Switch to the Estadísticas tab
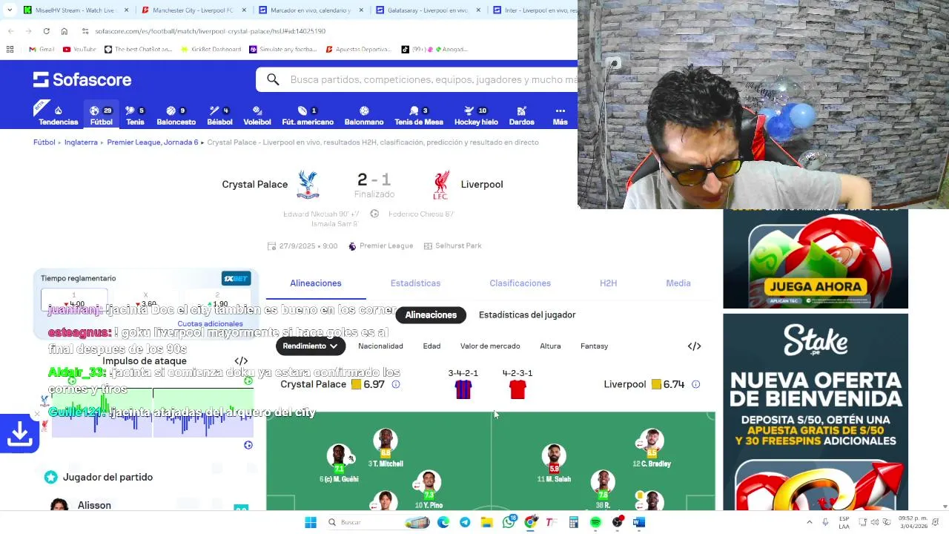This screenshot has height=534, width=949. click(x=415, y=283)
